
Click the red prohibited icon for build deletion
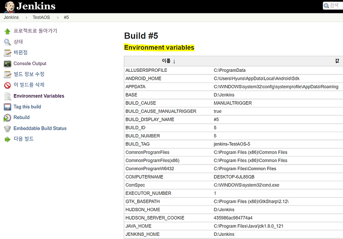tap(7, 85)
